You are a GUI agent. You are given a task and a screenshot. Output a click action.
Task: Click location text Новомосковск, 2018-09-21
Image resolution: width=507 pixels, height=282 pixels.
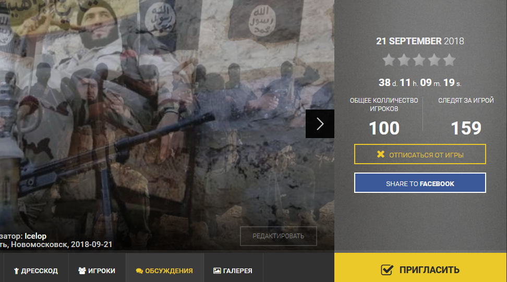pyautogui.click(x=62, y=244)
